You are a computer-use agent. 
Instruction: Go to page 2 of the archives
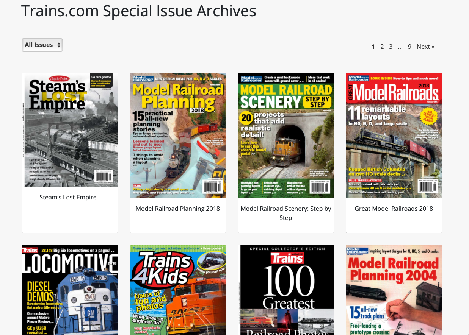point(382,46)
